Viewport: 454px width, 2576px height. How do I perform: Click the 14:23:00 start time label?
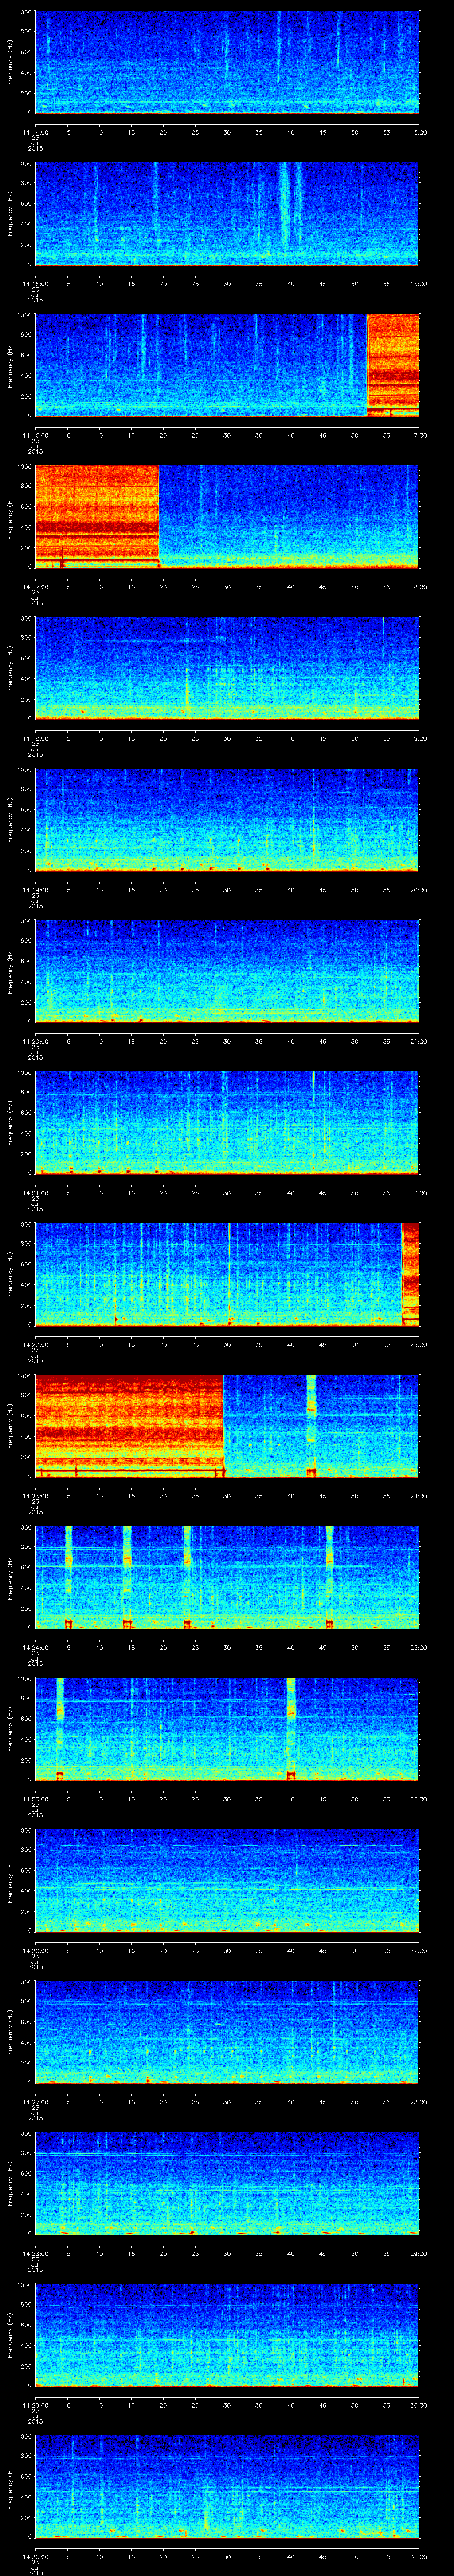point(35,1496)
